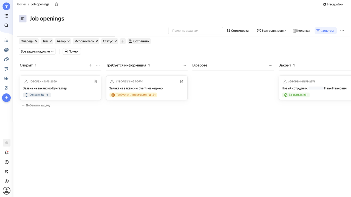Screen dimensions: 351x197
Task: Open the projects and portfolios sidebar icon
Action: click(6, 59)
